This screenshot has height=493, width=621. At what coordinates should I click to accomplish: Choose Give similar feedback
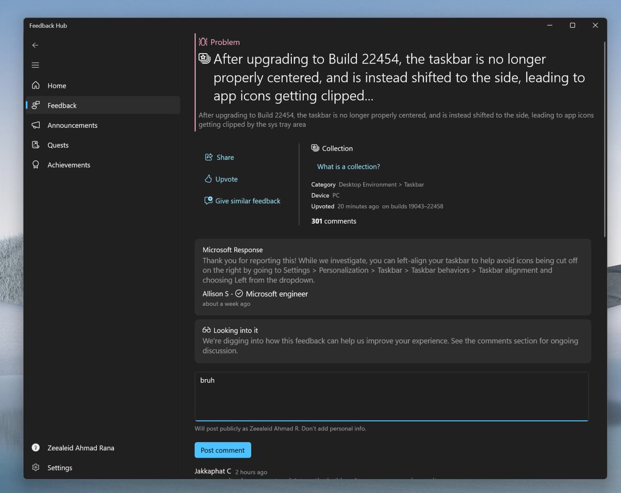tap(242, 201)
